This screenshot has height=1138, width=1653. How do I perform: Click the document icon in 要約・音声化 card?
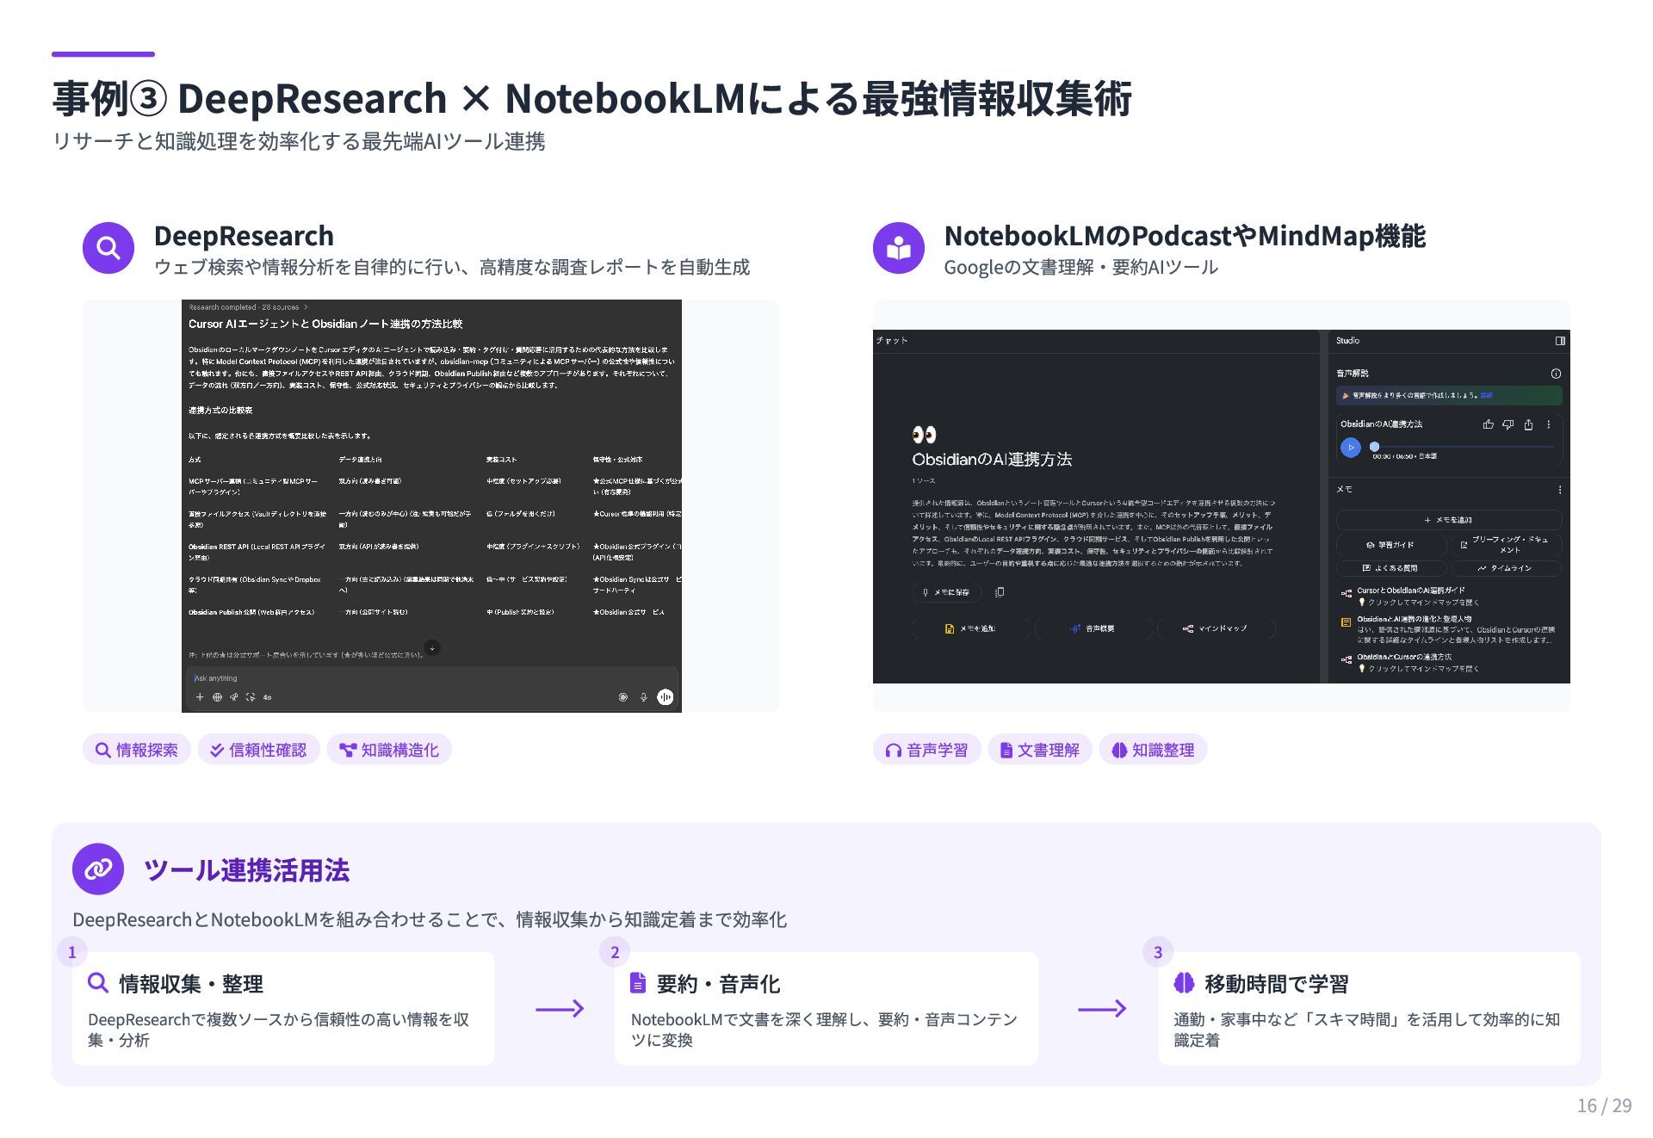(638, 982)
